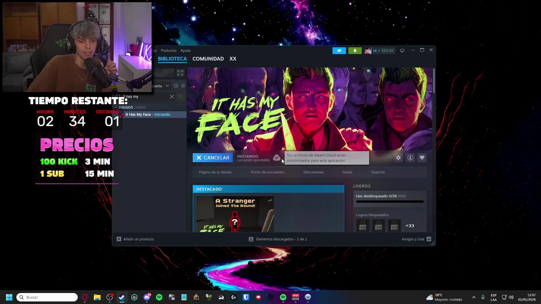Open the XX profile section
541x304 pixels.
click(x=233, y=59)
